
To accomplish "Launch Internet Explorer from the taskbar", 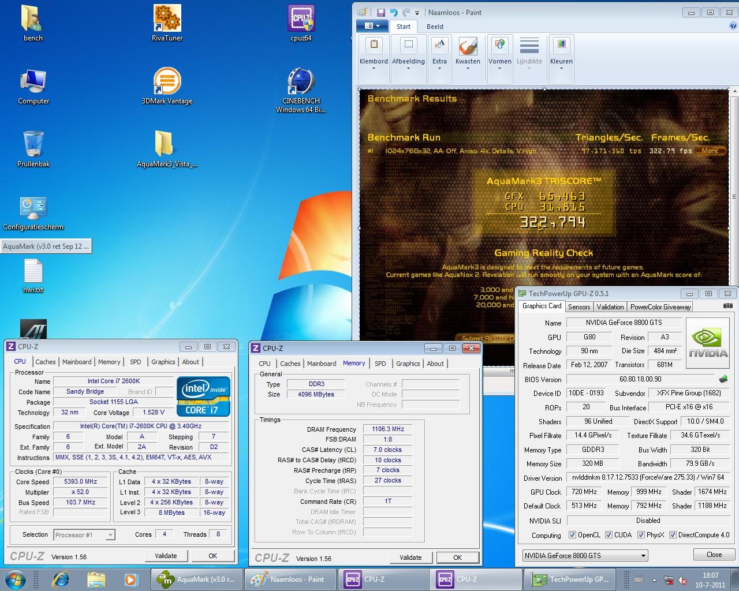I will click(60, 579).
